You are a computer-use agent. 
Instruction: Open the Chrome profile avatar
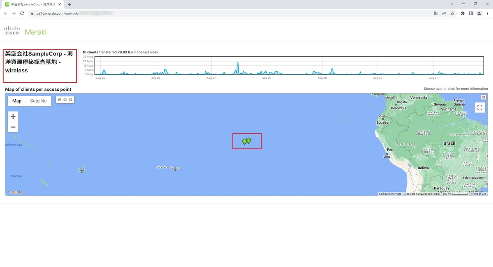[x=479, y=13]
